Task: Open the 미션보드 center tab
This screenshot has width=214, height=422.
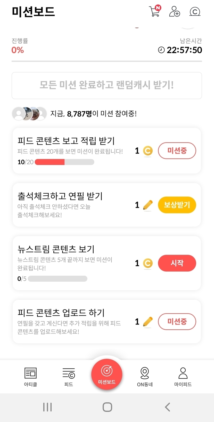Action: point(107,374)
